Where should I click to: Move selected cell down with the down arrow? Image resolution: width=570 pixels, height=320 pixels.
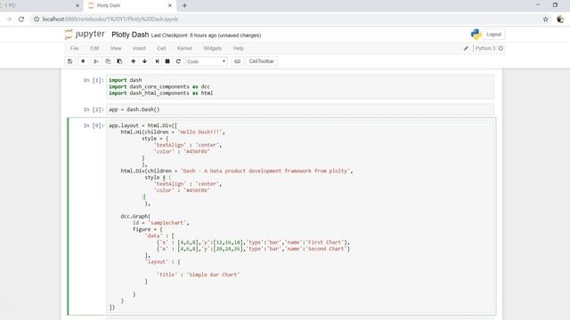[x=144, y=61]
